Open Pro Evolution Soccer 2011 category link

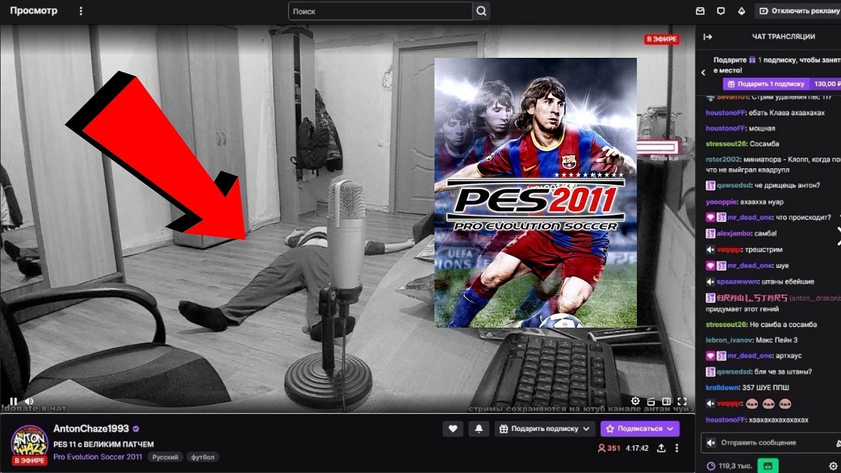coord(98,457)
